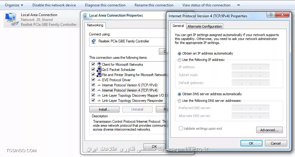Select the Networking tab
The height and width of the screenshot is (157, 295).
[95, 25]
